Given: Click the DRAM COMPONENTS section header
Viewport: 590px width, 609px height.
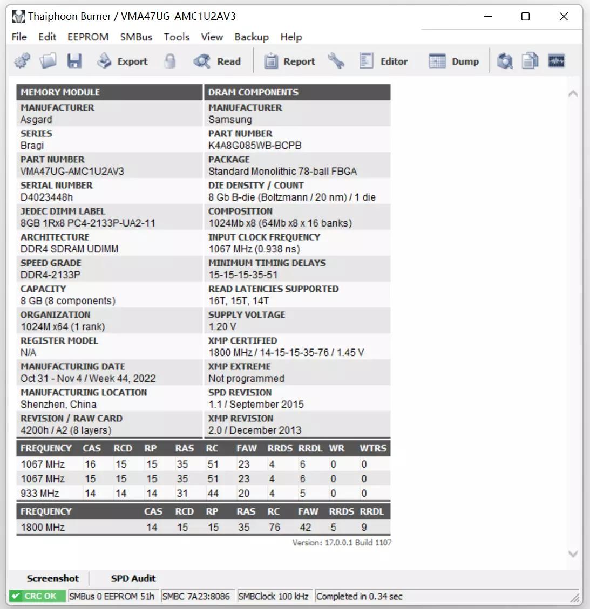Looking at the screenshot, I should pyautogui.click(x=297, y=92).
